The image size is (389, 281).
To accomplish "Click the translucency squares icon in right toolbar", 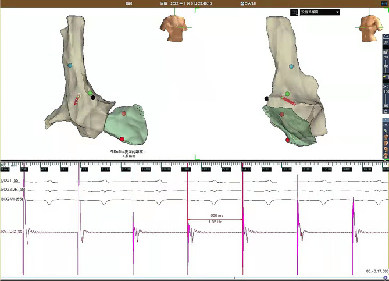I will click(386, 52).
